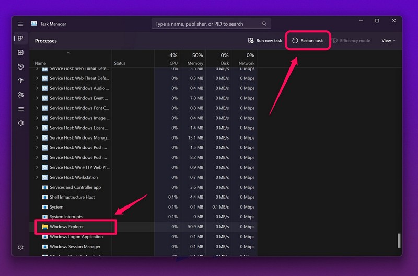Open the App history sidebar icon
418x276 pixels.
[20, 67]
